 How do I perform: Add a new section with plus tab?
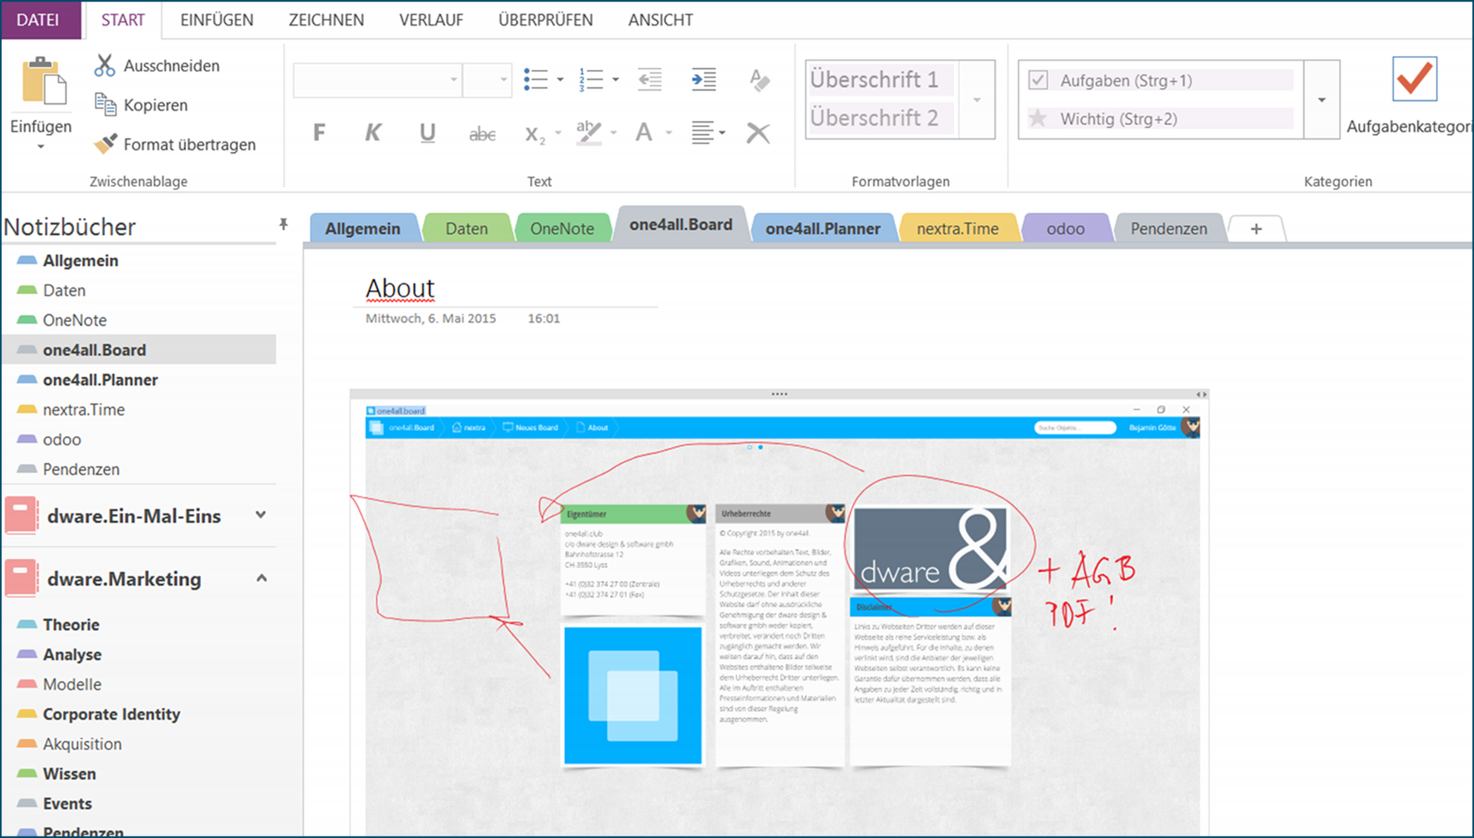point(1256,229)
